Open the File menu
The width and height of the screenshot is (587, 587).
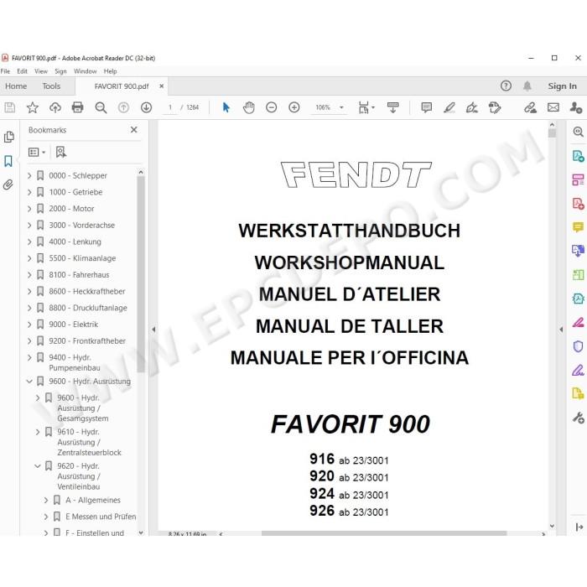[5, 71]
